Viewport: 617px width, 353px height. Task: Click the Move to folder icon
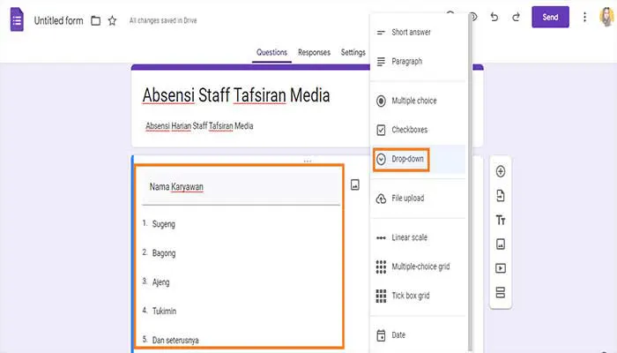(x=95, y=20)
